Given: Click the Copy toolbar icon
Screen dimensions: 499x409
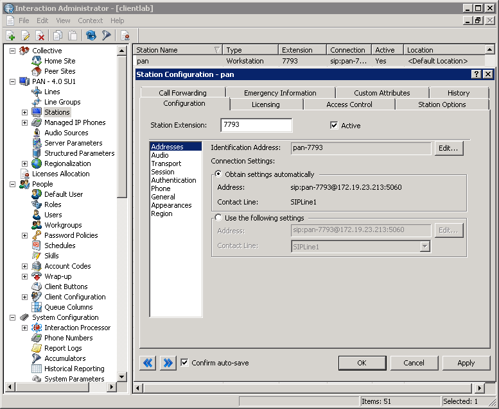Looking at the screenshot, I should coord(58,36).
